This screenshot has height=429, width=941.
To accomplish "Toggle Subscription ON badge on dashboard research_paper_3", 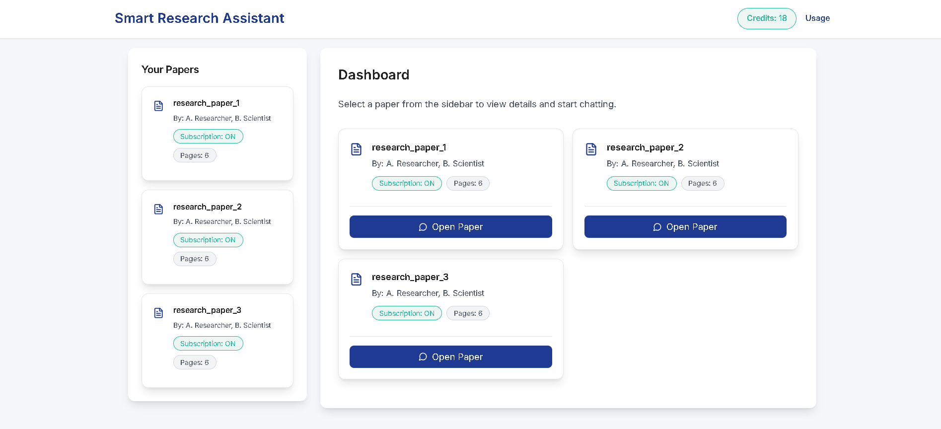I will (407, 313).
